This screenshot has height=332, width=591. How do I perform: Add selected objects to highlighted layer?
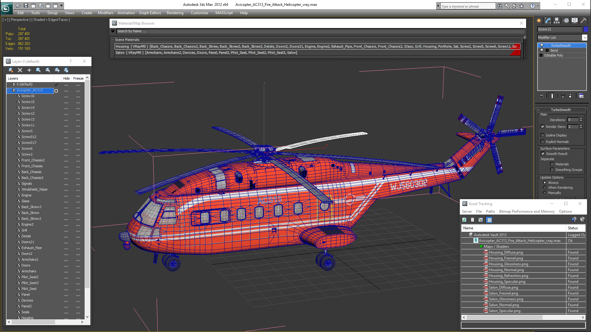[29, 70]
